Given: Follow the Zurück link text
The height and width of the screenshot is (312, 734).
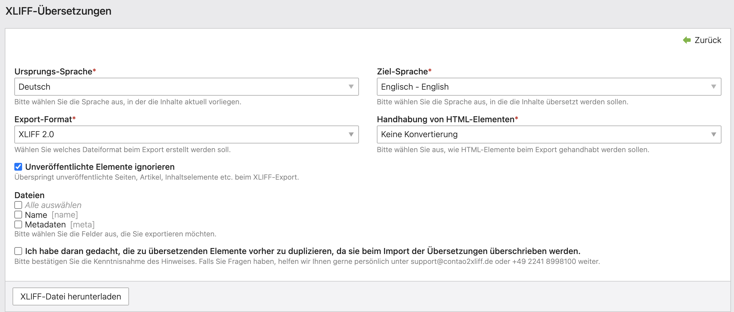Looking at the screenshot, I should click(707, 40).
